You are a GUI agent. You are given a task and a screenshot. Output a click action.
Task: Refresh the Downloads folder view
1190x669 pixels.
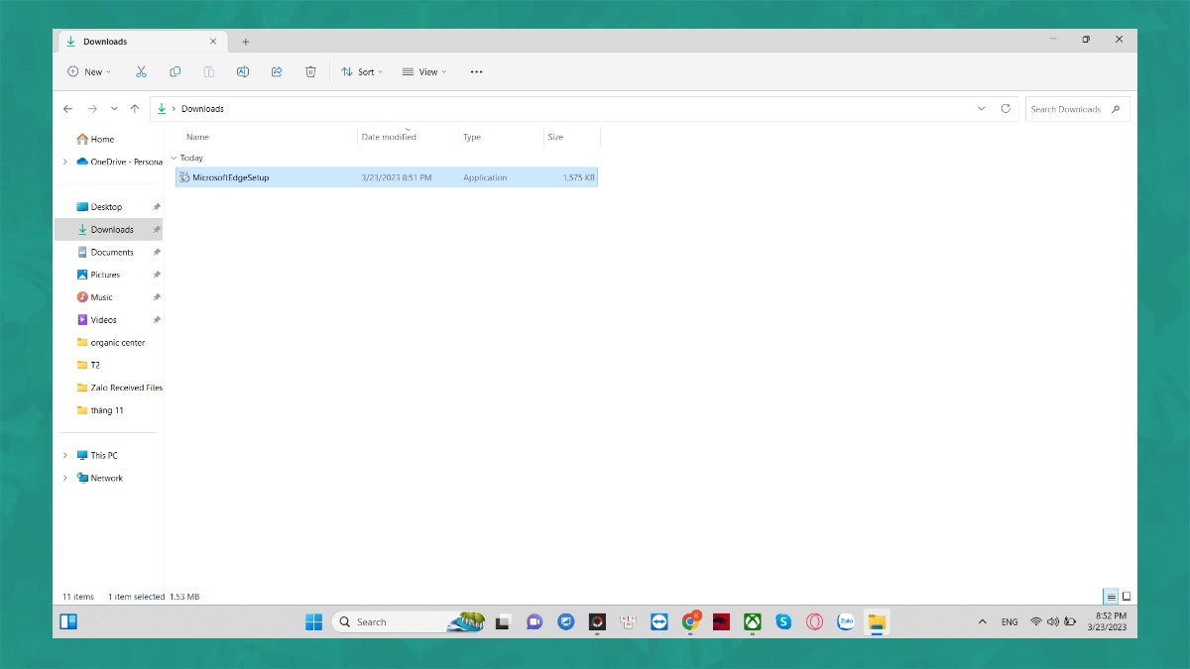coord(1006,108)
